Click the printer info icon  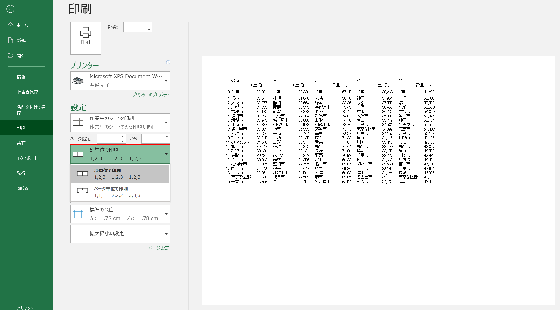click(x=168, y=62)
